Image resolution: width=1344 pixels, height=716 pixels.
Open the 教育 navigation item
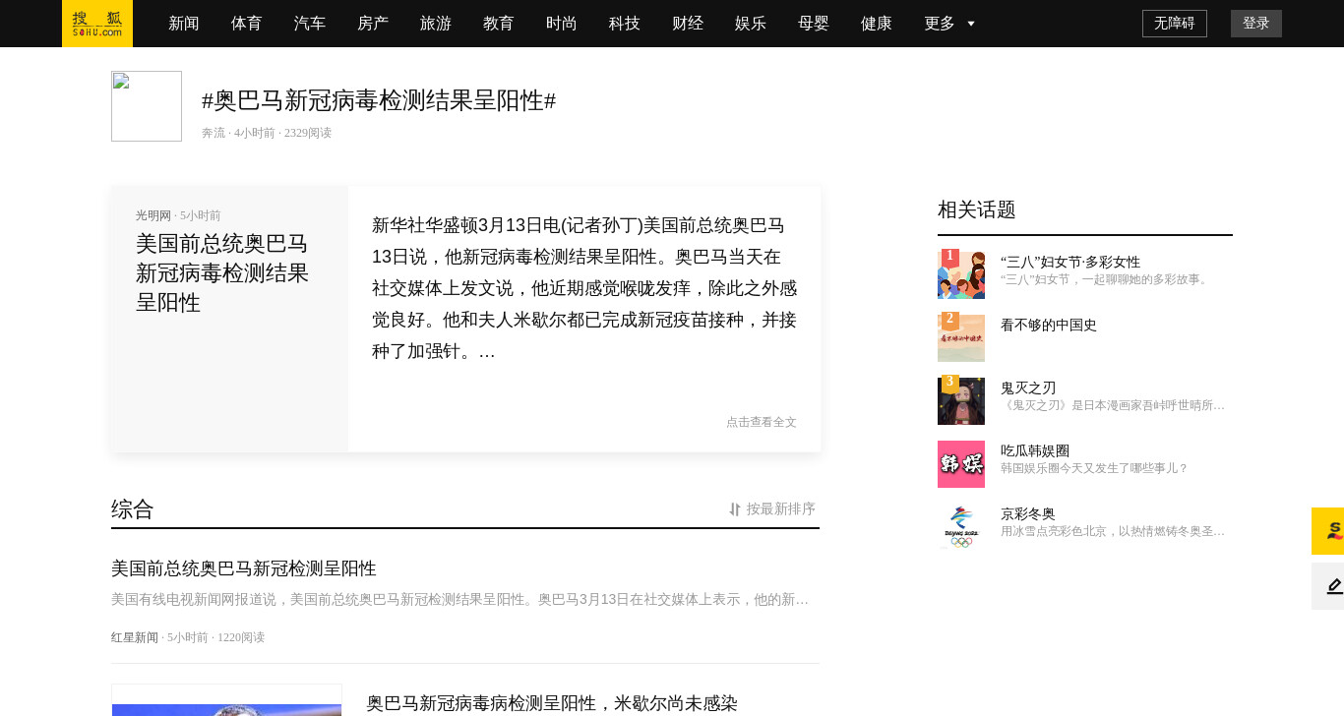pyautogui.click(x=499, y=24)
